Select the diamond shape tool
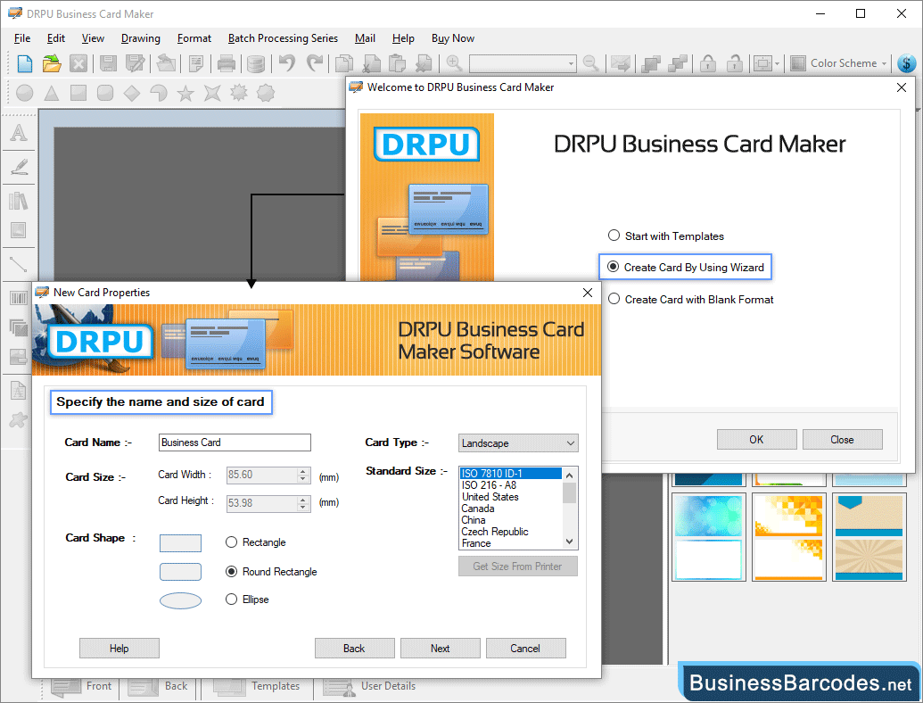Viewport: 923px width, 703px height. pyautogui.click(x=132, y=93)
